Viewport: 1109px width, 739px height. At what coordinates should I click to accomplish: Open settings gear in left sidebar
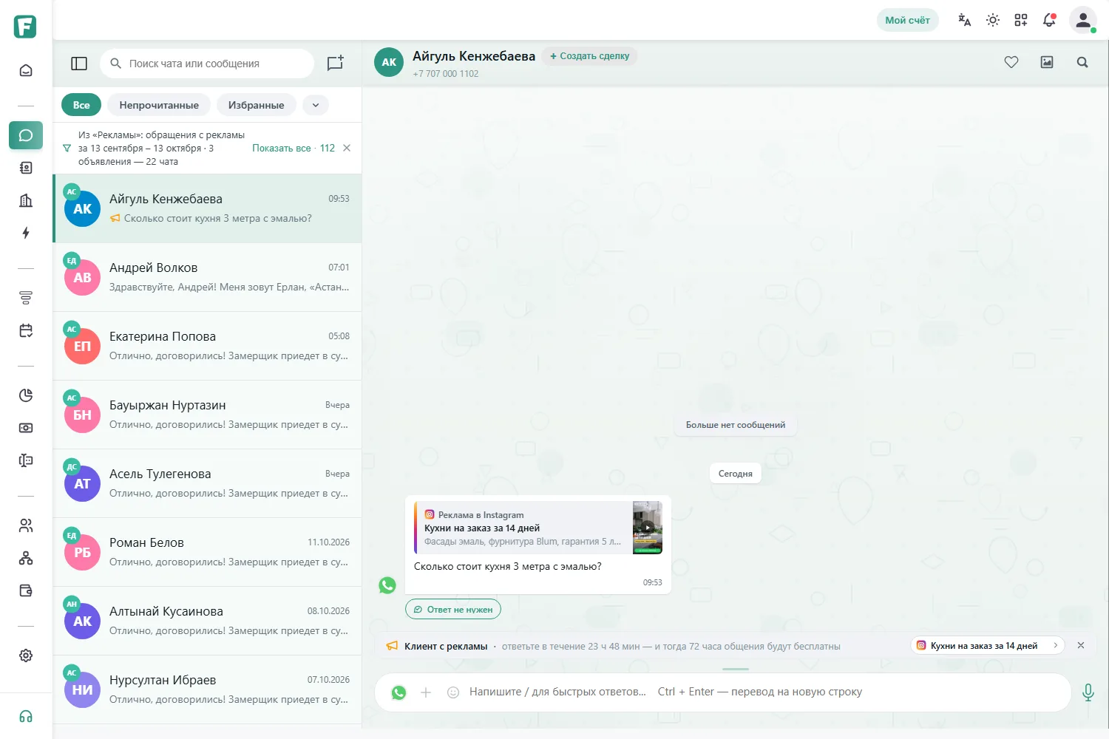(26, 655)
